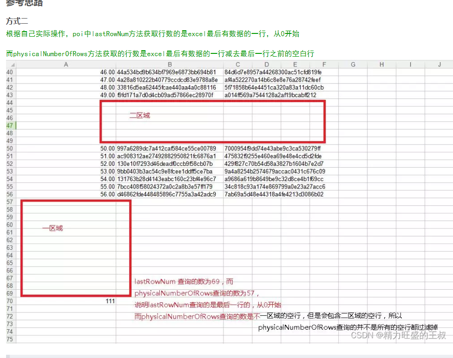Select column F header
The height and width of the screenshot is (358, 453).
pos(324,65)
